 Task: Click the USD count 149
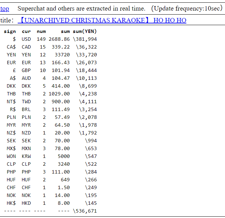coord(41,39)
